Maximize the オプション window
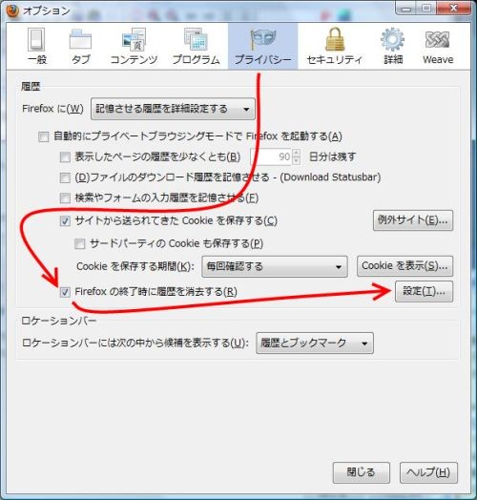Image resolution: width=477 pixels, height=500 pixels. [426, 9]
